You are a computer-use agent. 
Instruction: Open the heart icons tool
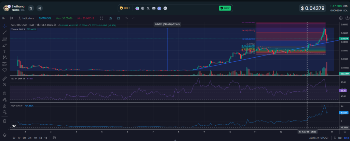coord(4,70)
